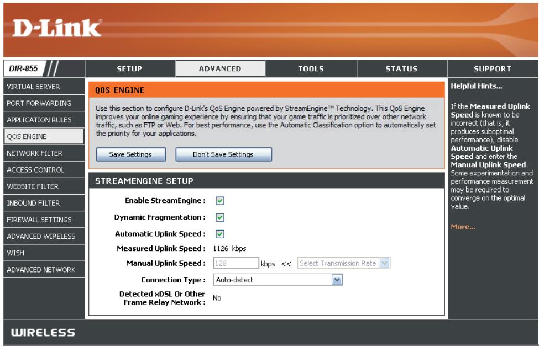The image size is (539, 347).
Task: Switch to the ADVANCED tab
Action: [221, 68]
